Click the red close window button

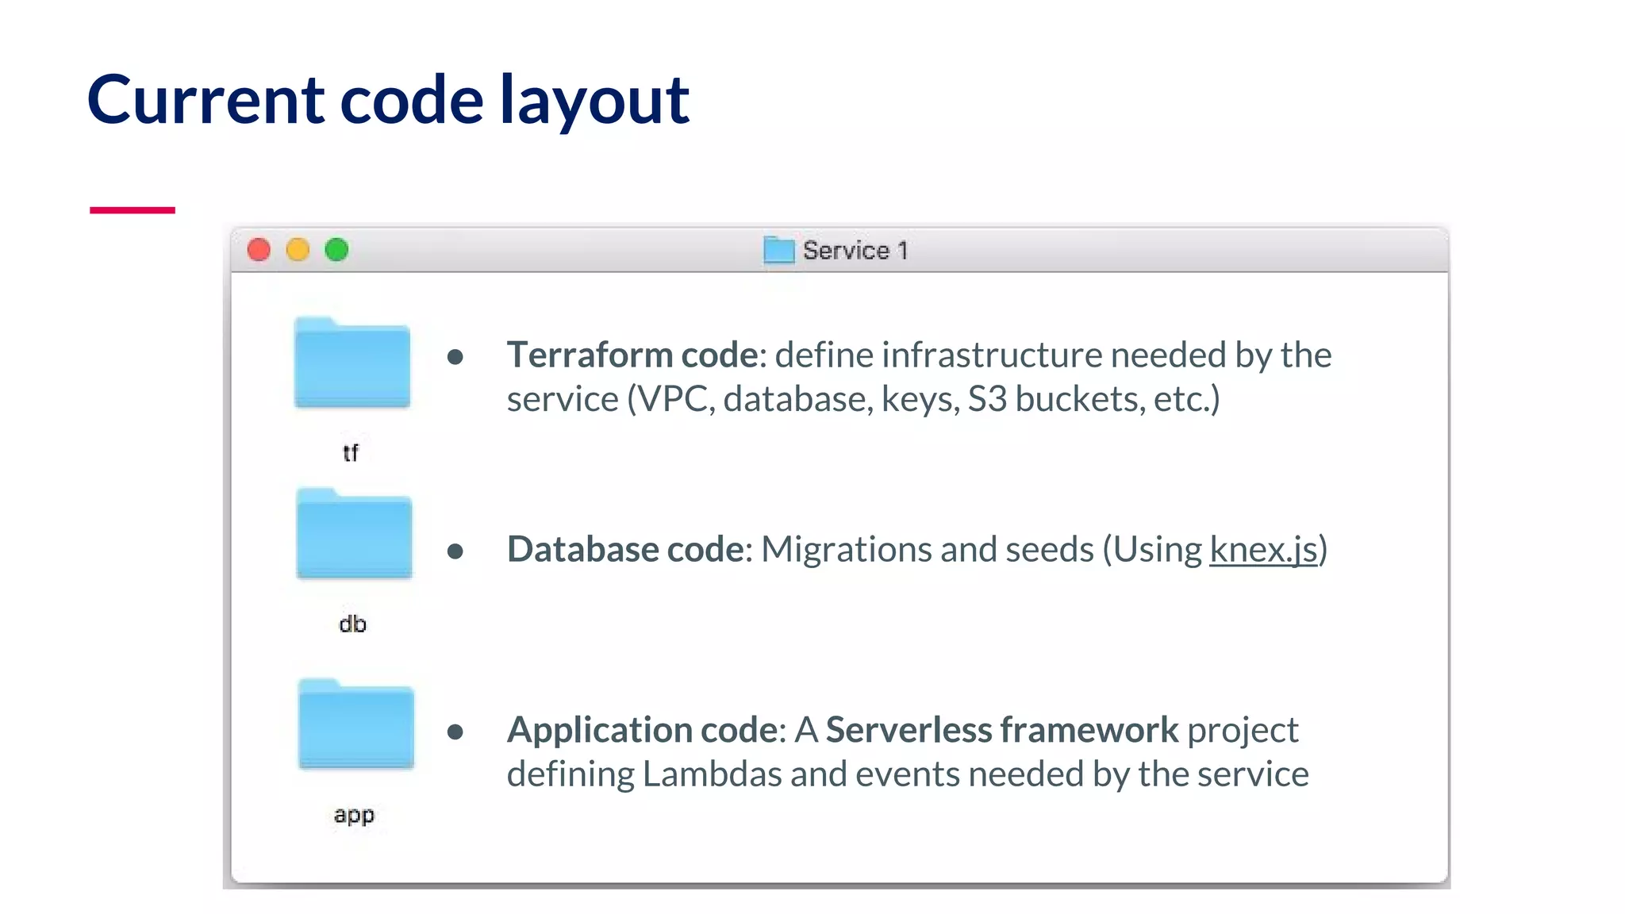[x=259, y=250]
